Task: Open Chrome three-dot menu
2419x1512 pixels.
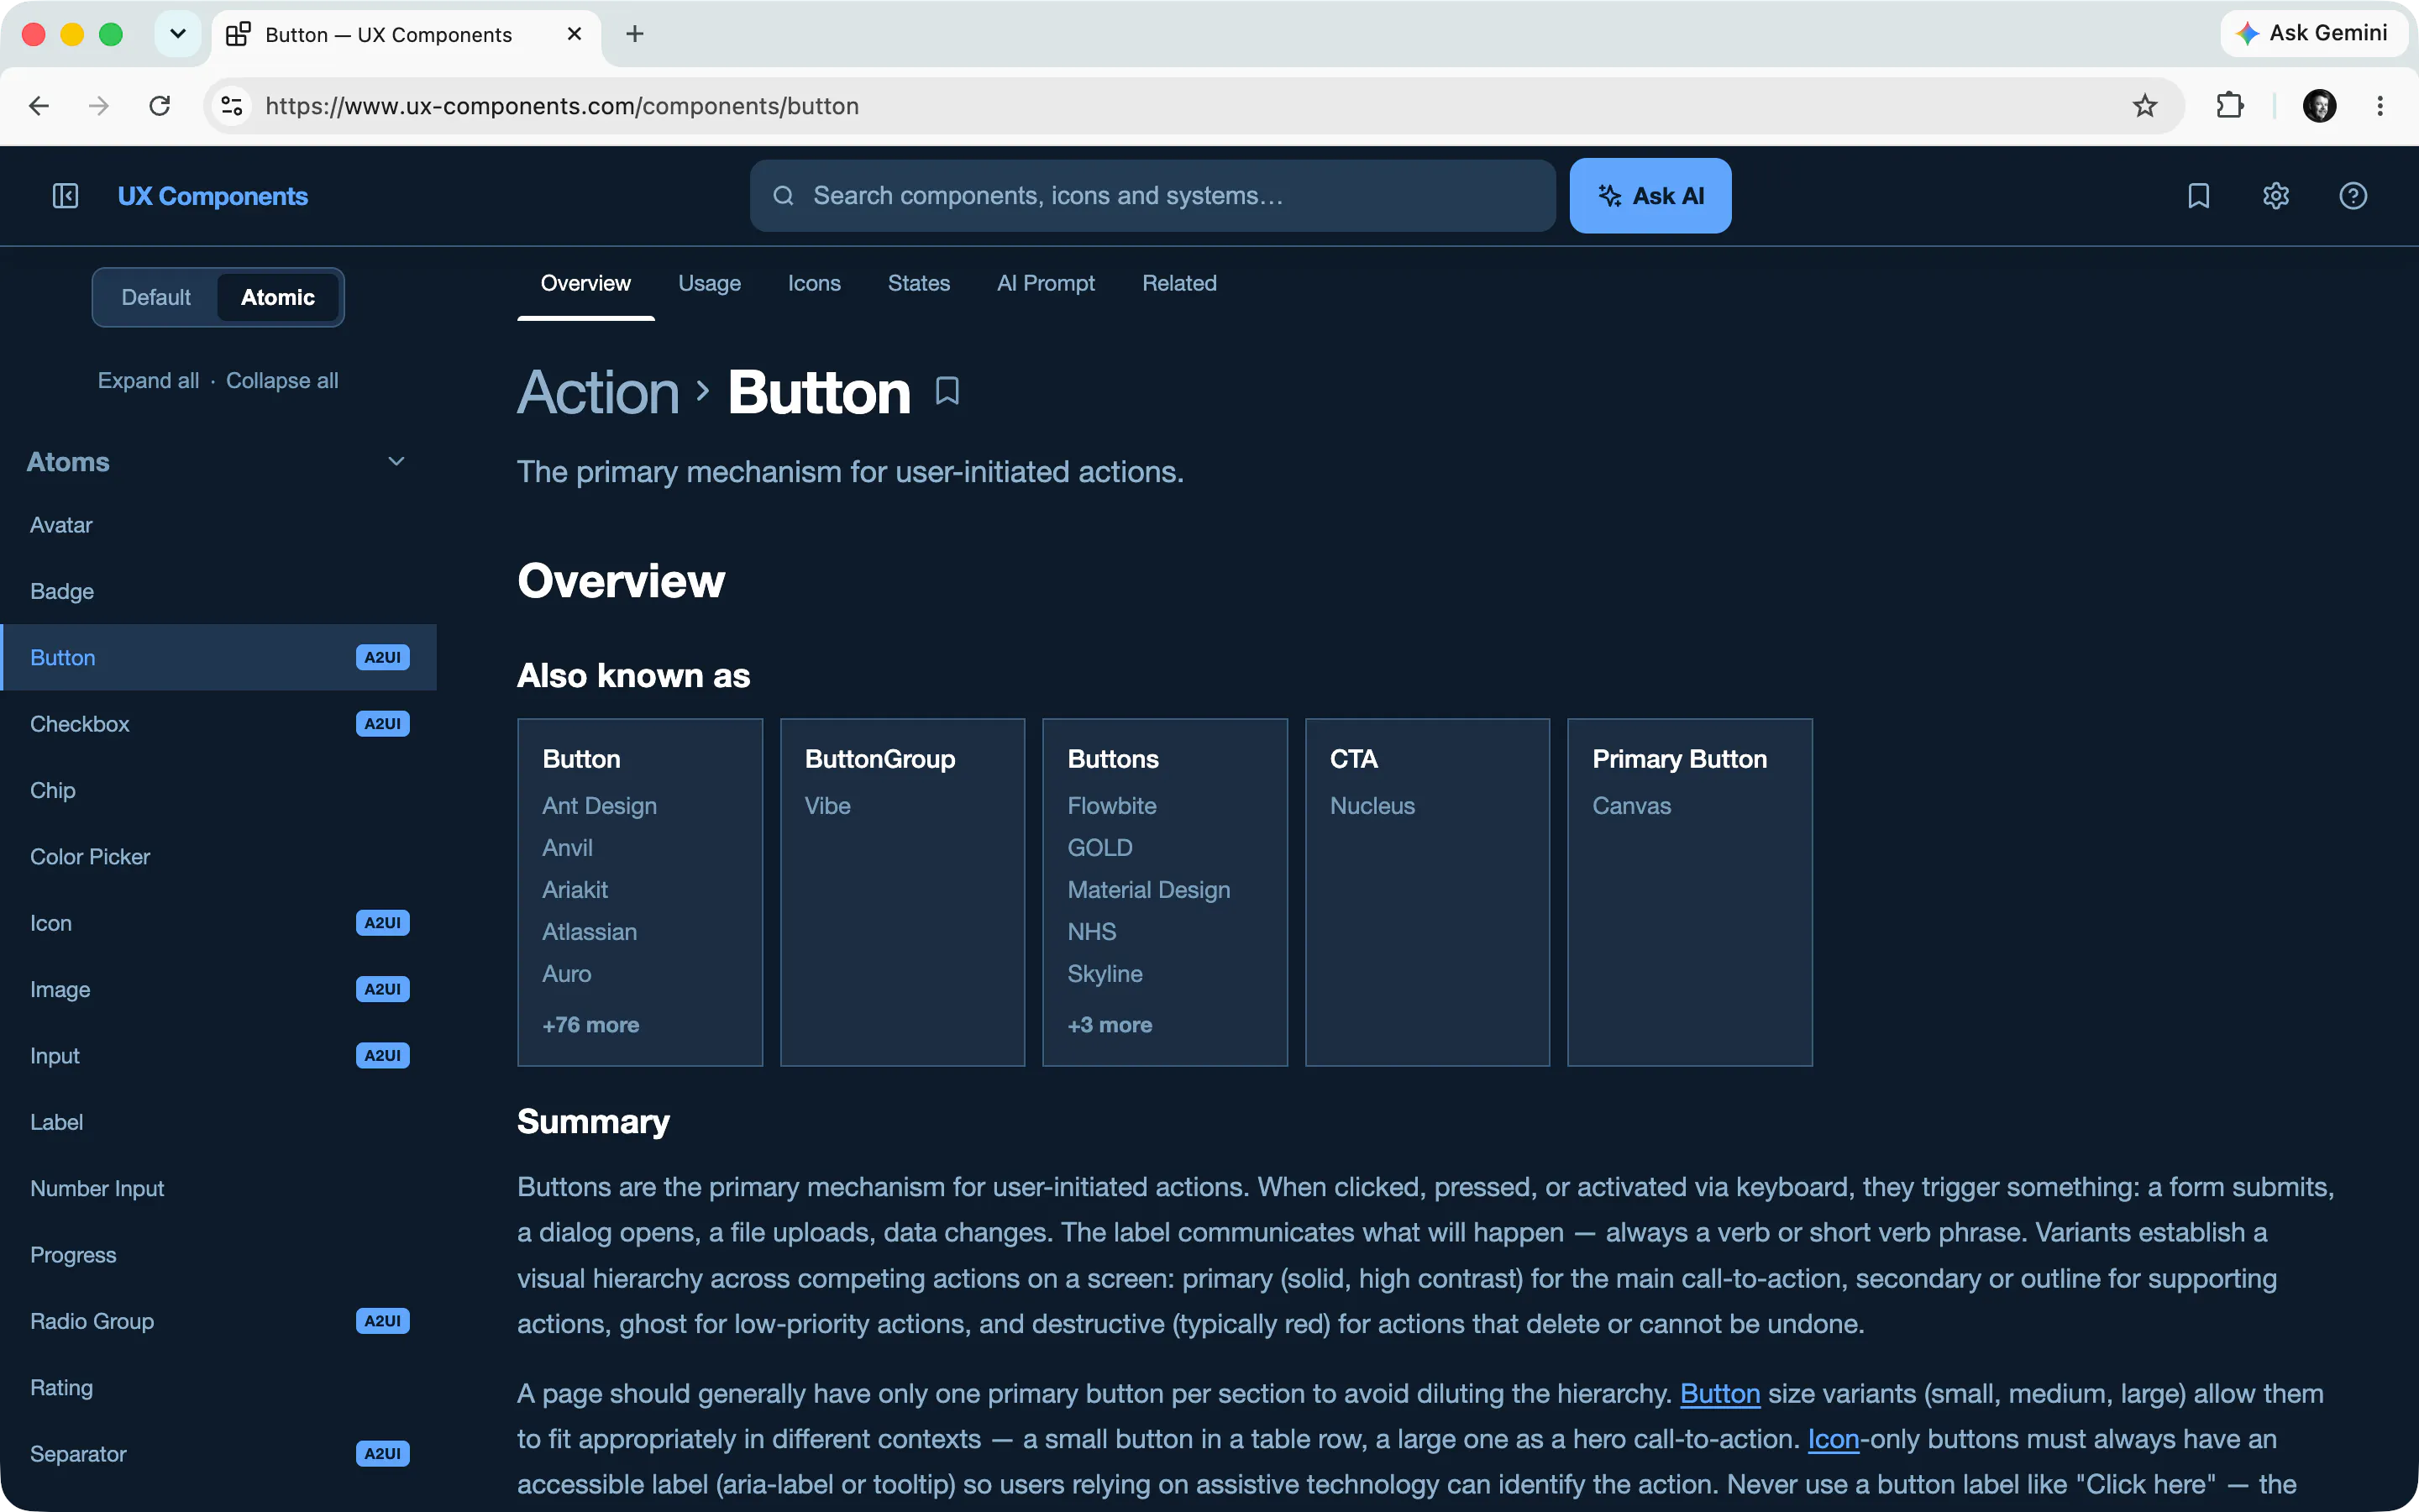Action: click(x=2380, y=106)
